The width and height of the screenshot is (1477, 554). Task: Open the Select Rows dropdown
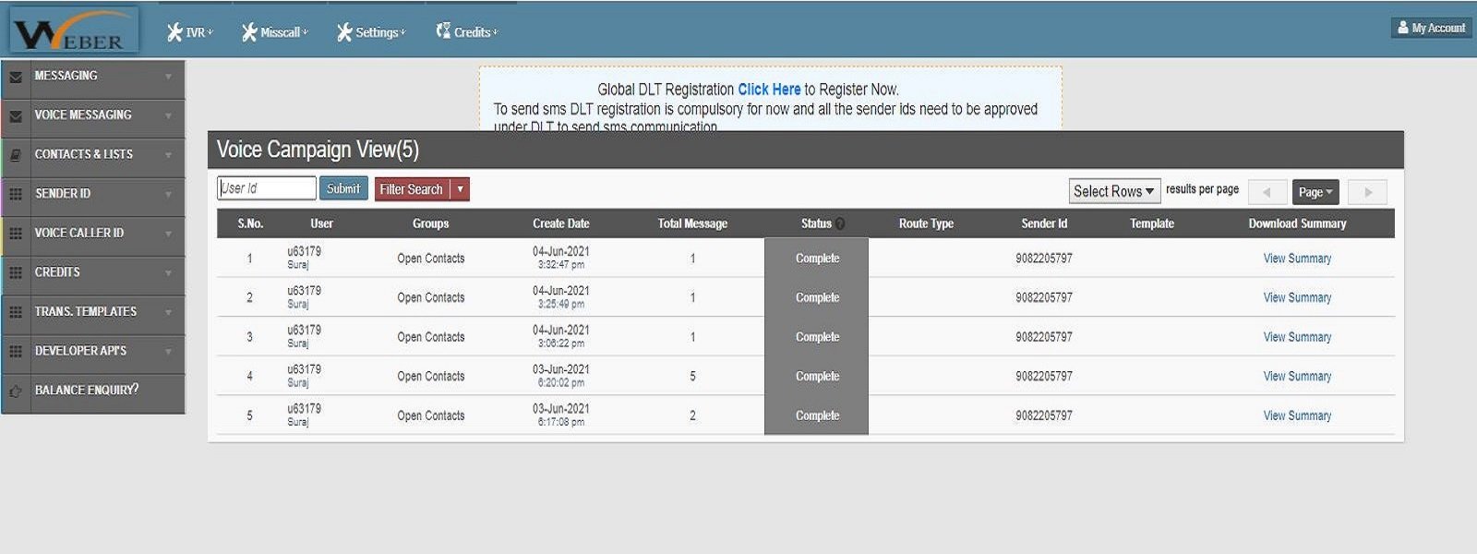(x=1113, y=191)
